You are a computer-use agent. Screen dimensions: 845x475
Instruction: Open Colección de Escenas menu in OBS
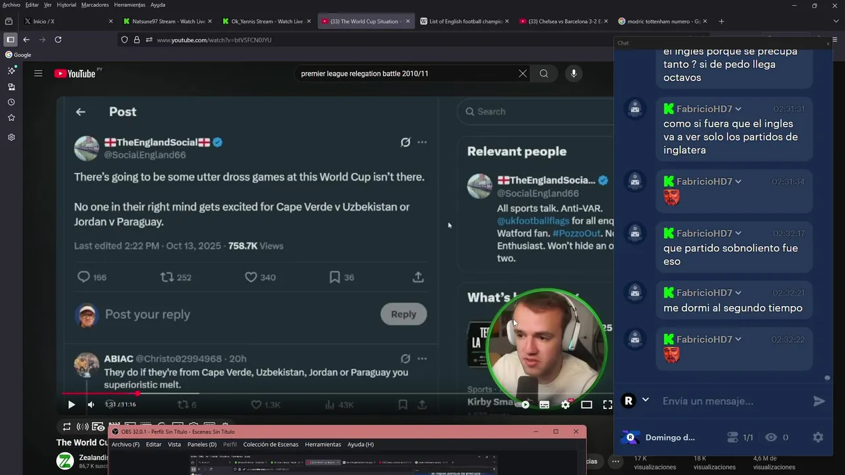271,445
